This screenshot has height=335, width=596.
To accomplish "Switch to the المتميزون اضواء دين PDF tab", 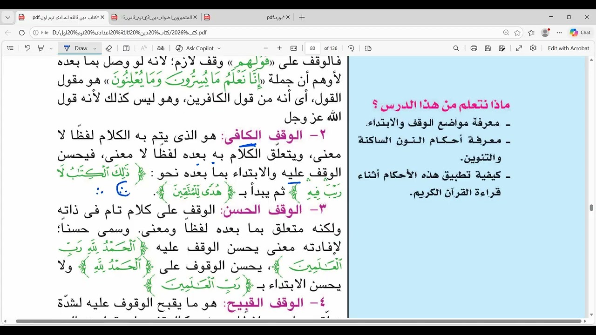I will (154, 17).
